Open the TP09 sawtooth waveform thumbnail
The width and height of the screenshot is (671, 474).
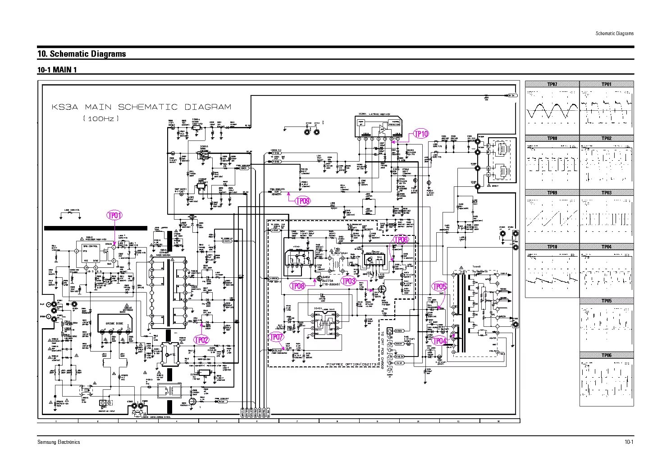(552, 219)
